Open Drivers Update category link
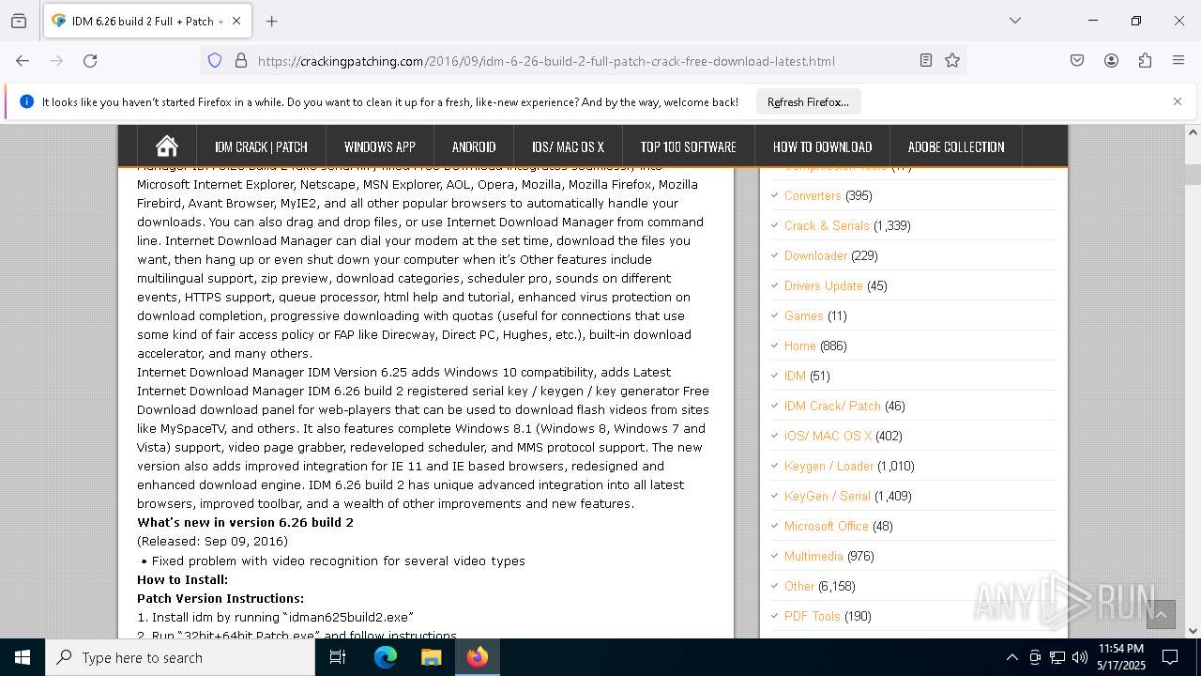The height and width of the screenshot is (676, 1201). (x=824, y=285)
